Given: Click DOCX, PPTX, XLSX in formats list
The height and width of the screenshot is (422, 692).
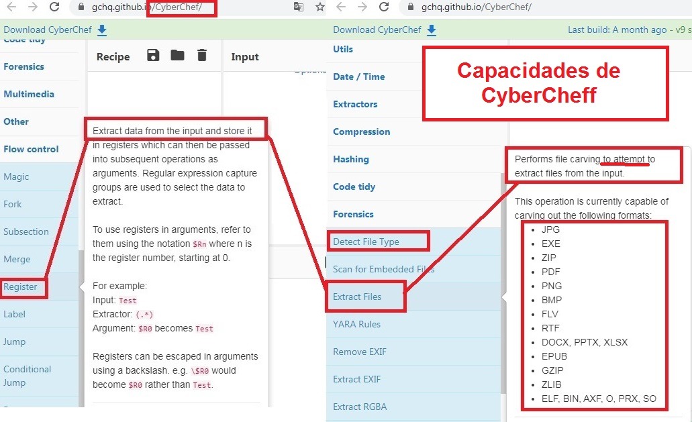Looking at the screenshot, I should 585,342.
